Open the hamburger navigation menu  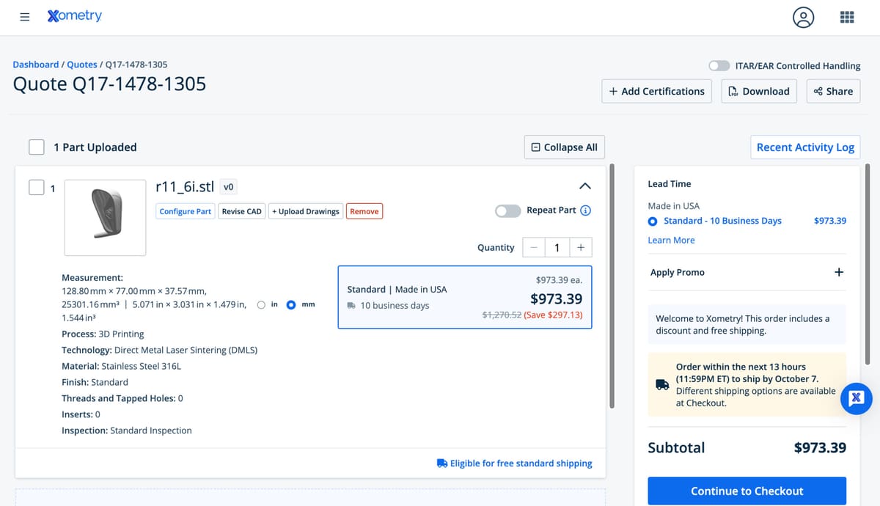(x=25, y=17)
